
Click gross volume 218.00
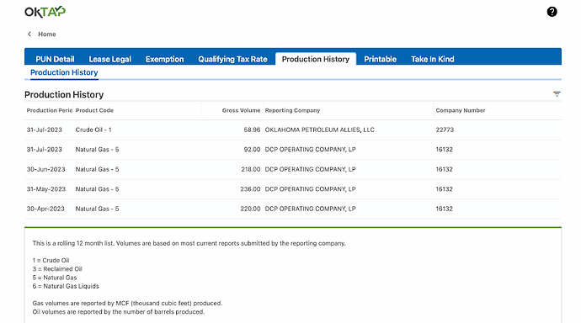[x=250, y=169]
